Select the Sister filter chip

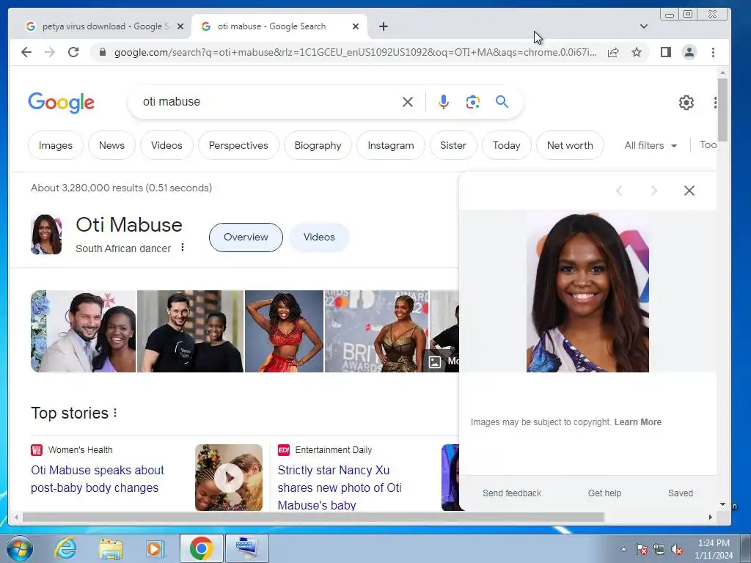453,145
